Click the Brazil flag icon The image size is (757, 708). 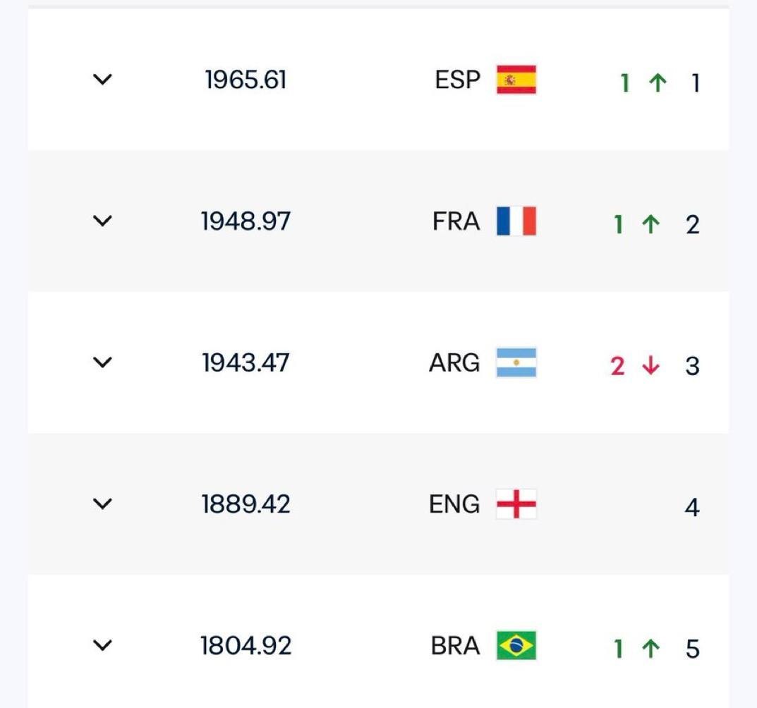coord(516,645)
